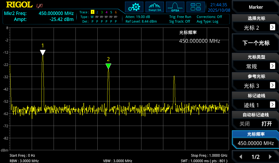279x163 pixels.
Task: Open the system settings gear icon
Action: pos(134,7)
